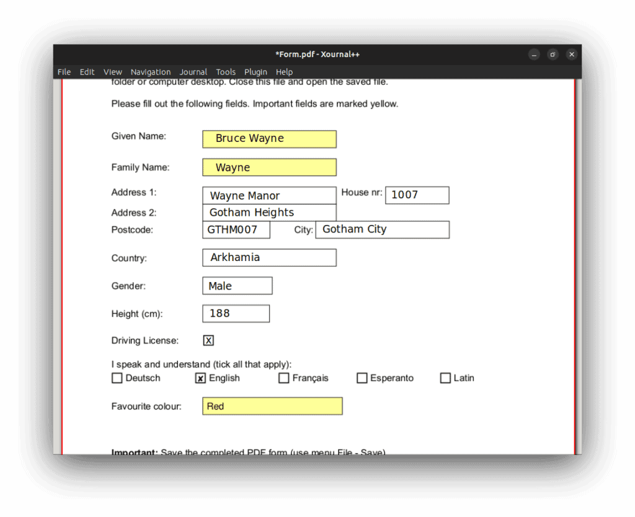This screenshot has width=635, height=517.
Task: Click the 'I speak and understand' instruction text
Action: pyautogui.click(x=202, y=365)
